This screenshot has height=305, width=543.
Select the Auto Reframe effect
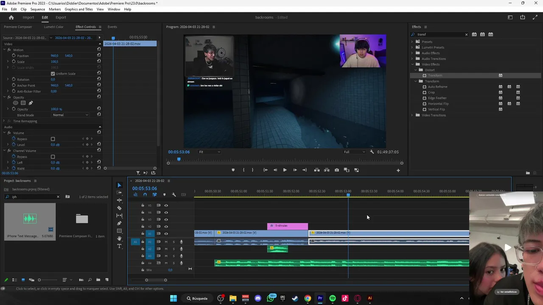coord(437,87)
